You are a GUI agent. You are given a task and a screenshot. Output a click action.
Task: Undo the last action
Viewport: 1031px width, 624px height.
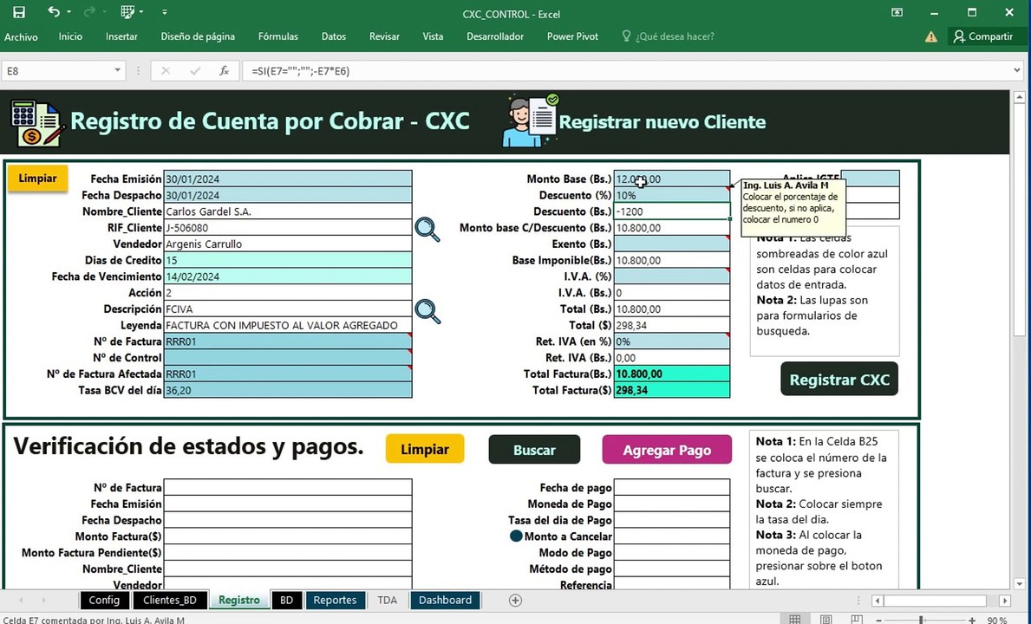pos(54,12)
